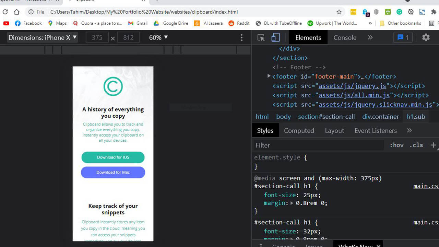The height and width of the screenshot is (247, 439).
Task: Expand the footer-main element node
Action: pyautogui.click(x=269, y=76)
